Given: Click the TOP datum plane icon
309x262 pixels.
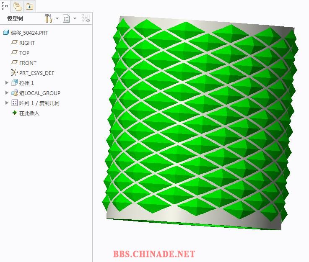Looking at the screenshot, I should [x=14, y=52].
